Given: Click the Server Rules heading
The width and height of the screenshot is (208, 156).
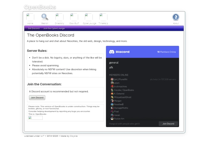Looking at the screenshot, I should [37, 51].
